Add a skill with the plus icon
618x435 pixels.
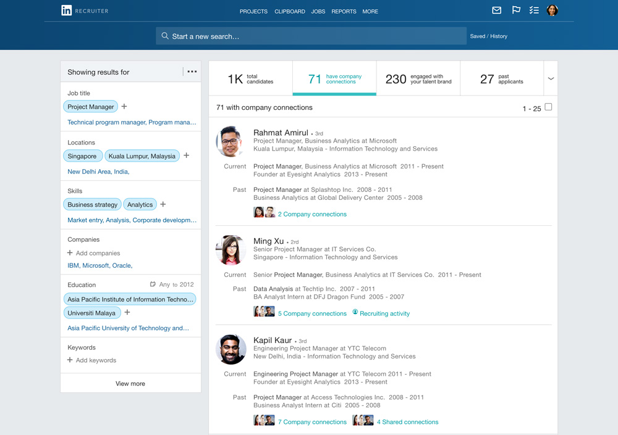pos(162,204)
